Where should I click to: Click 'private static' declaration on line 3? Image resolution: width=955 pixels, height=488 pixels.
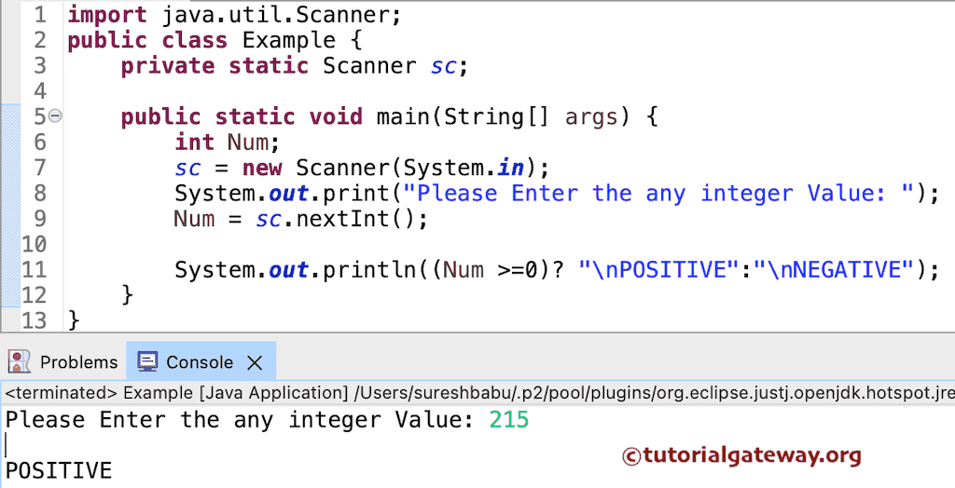(x=215, y=66)
